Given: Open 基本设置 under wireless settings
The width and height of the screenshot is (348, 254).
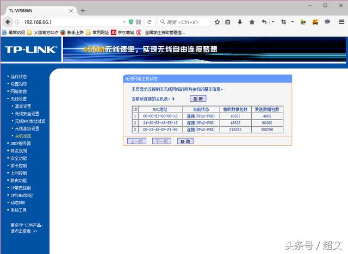Looking at the screenshot, I should [23, 106].
